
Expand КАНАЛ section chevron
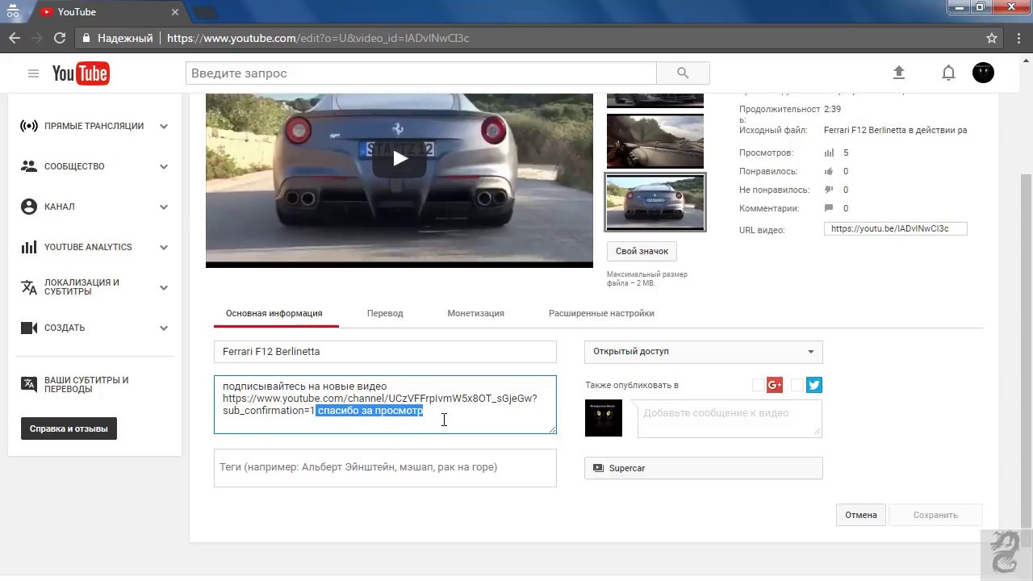point(164,207)
